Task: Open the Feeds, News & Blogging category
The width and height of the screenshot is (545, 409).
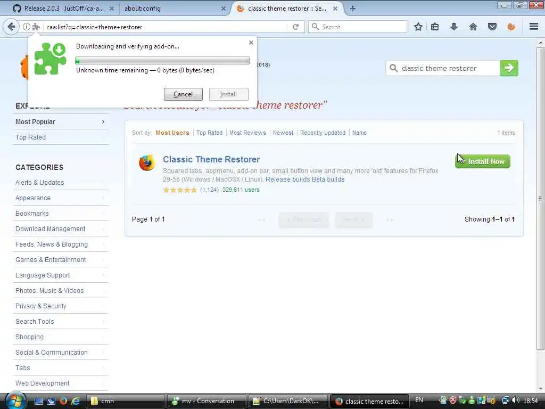Action: pos(60,244)
